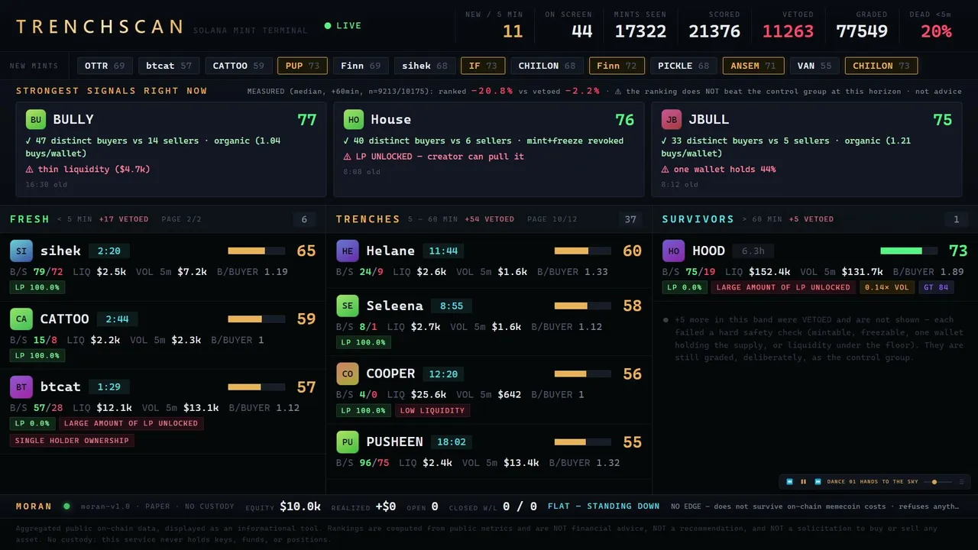The height and width of the screenshot is (550, 978).
Task: Click the GRADED count 77549
Action: [x=862, y=31]
